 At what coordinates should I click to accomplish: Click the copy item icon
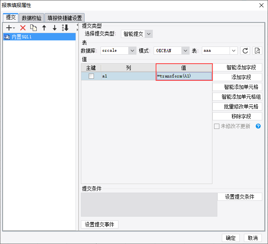coord(33,28)
